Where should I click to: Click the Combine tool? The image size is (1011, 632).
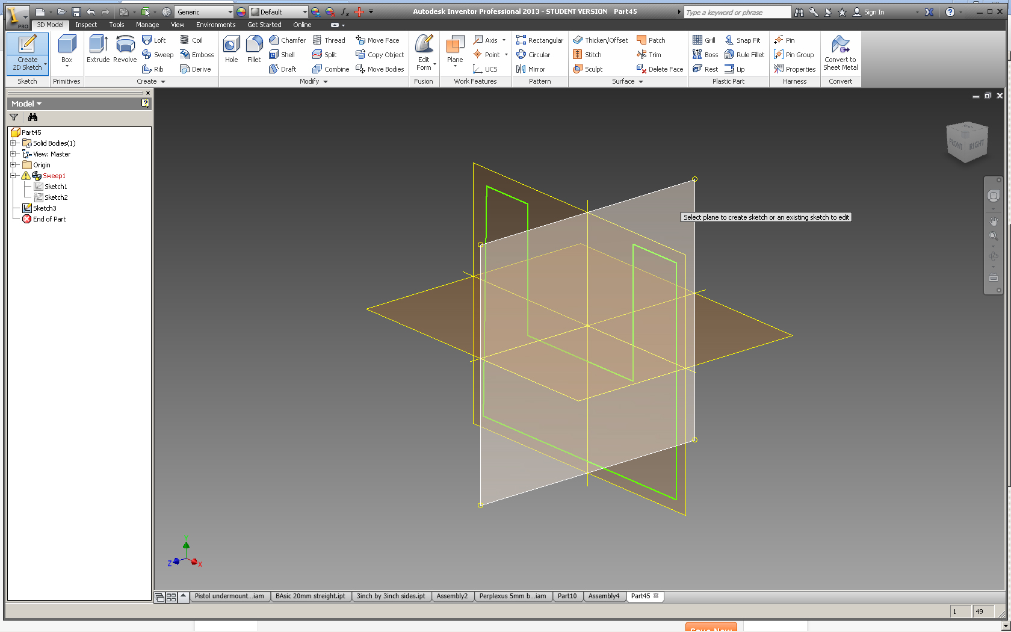coord(331,69)
